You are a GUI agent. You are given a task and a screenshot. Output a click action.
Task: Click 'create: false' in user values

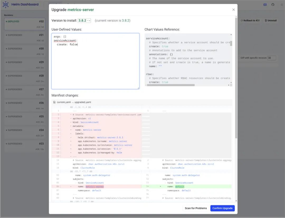pyautogui.click(x=67, y=44)
